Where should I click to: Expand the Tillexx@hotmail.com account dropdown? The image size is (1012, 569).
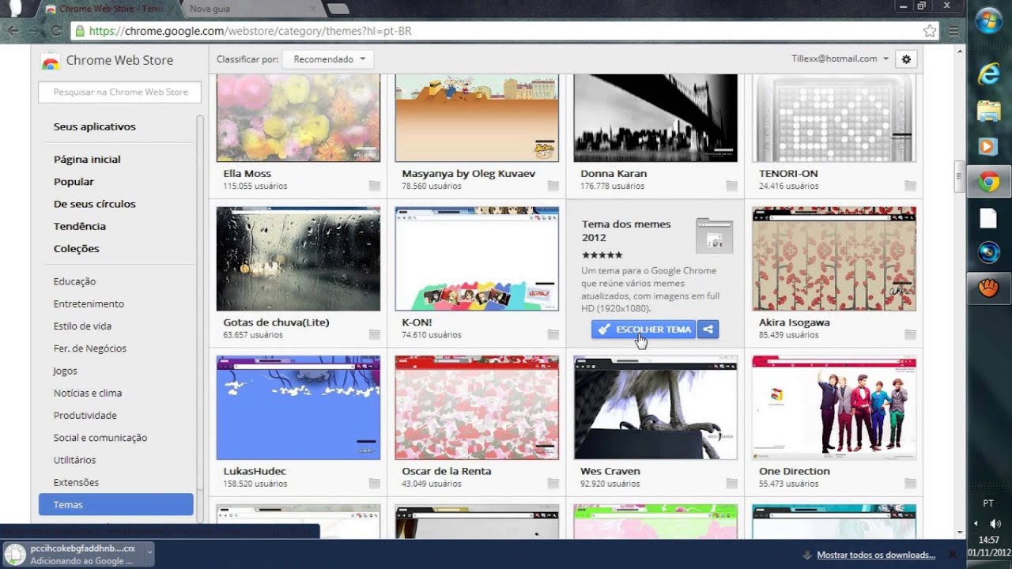click(x=840, y=58)
